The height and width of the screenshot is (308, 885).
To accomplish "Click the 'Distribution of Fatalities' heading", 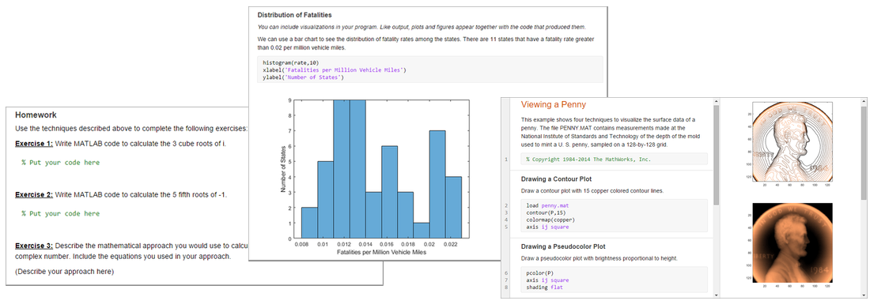I will [294, 15].
